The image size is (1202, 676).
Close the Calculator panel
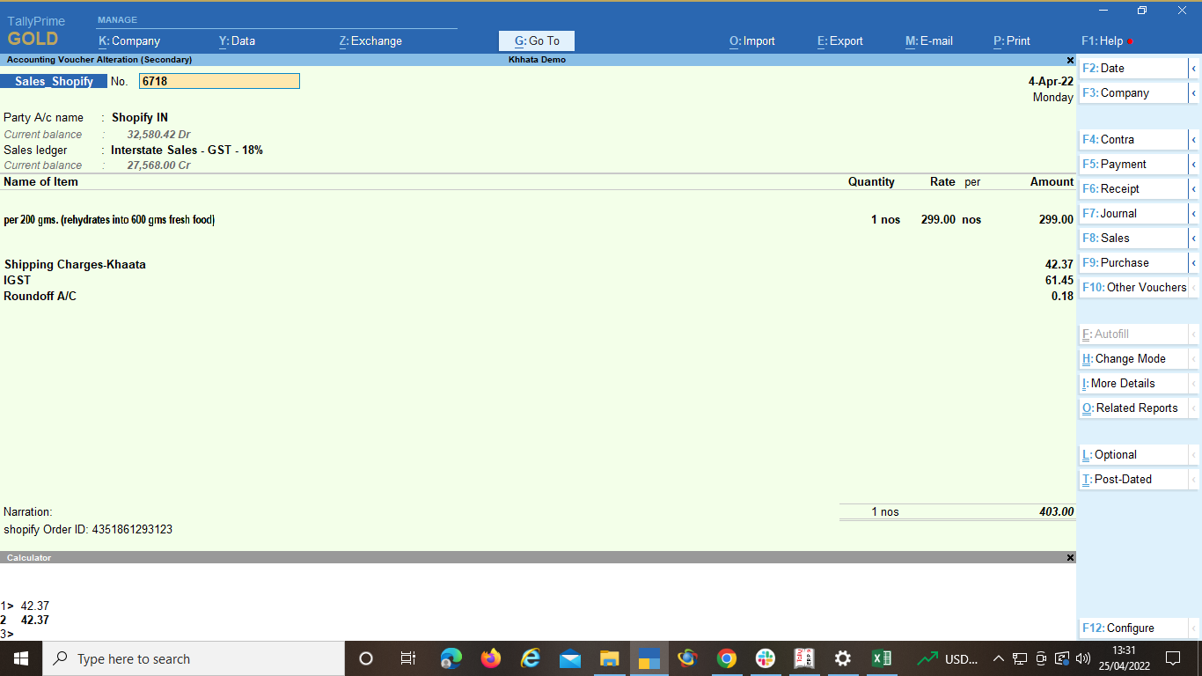tap(1070, 558)
